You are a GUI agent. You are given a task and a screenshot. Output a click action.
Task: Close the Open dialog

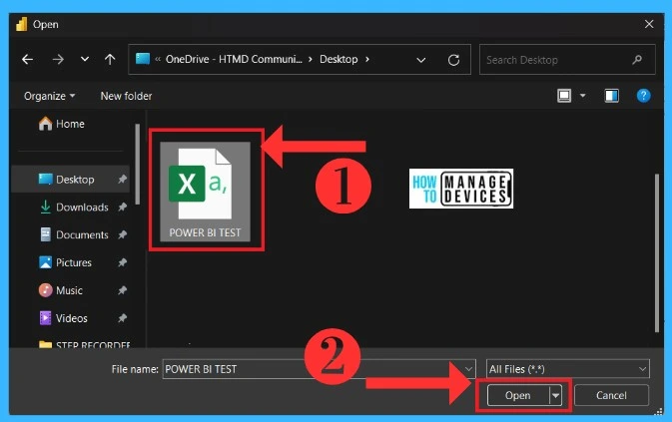649,24
